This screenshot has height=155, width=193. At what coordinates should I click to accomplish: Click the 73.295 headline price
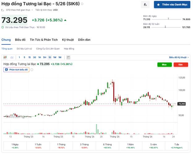15,20
